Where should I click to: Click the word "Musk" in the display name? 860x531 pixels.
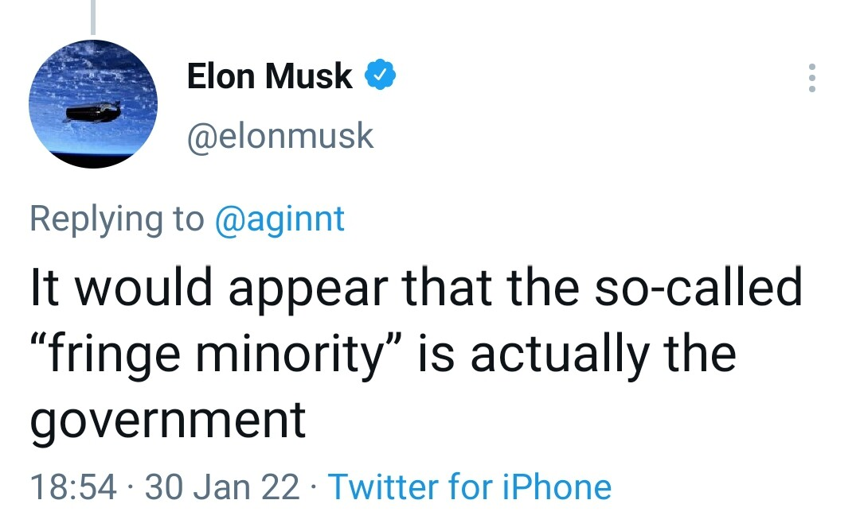click(x=309, y=76)
